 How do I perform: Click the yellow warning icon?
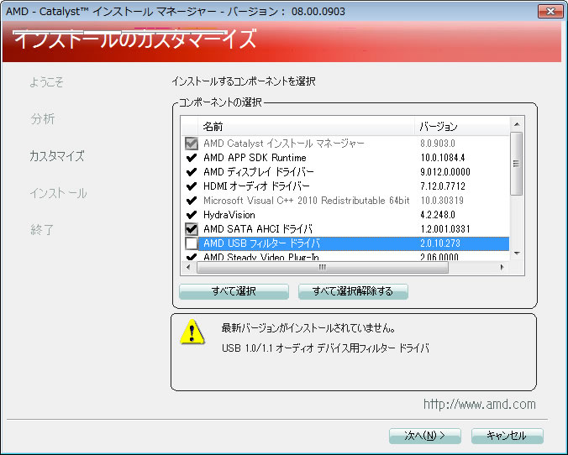click(192, 332)
